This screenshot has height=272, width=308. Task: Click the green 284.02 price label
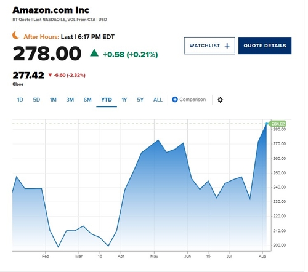[278, 124]
